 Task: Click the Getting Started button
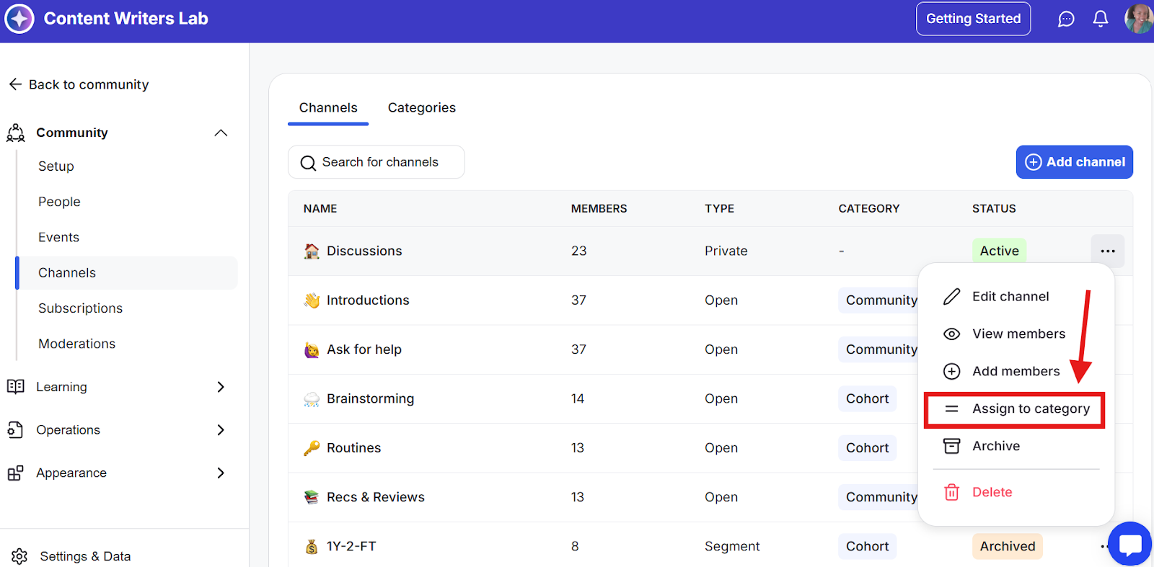pyautogui.click(x=973, y=19)
